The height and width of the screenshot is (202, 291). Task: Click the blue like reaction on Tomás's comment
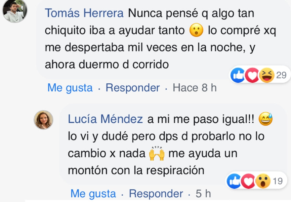click(238, 76)
